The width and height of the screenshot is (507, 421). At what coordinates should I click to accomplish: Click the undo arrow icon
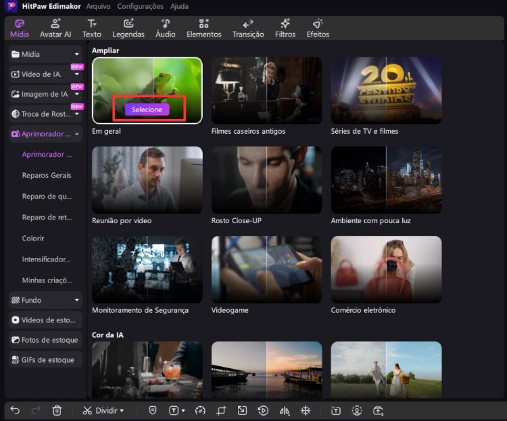[15, 411]
